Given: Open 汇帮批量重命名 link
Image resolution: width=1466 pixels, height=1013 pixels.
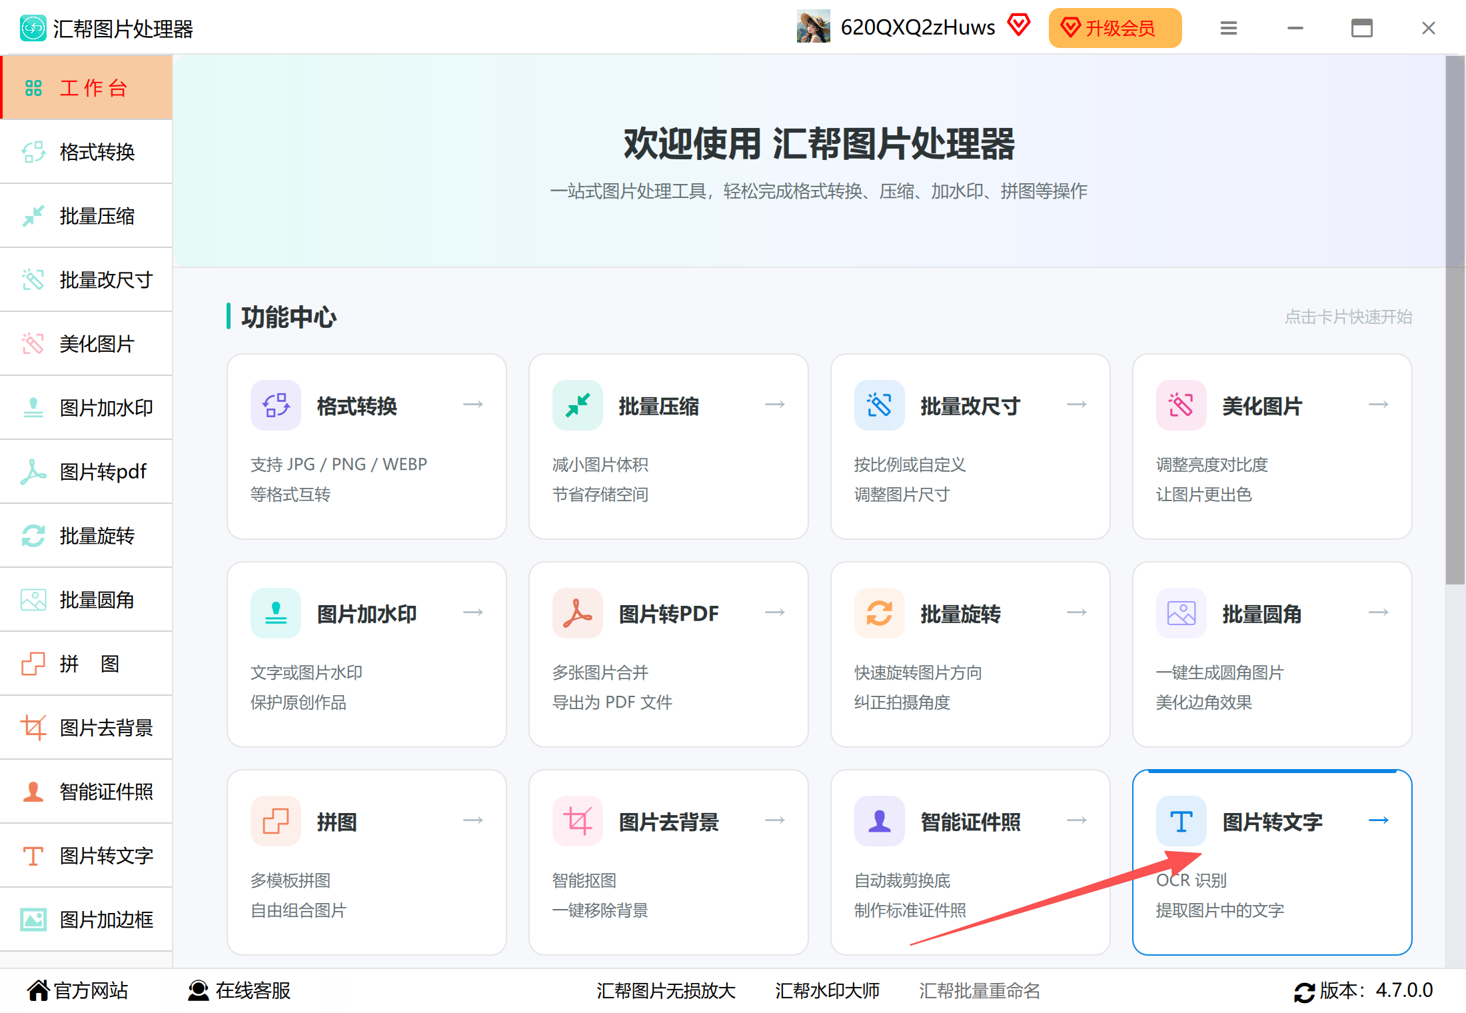Looking at the screenshot, I should point(980,991).
